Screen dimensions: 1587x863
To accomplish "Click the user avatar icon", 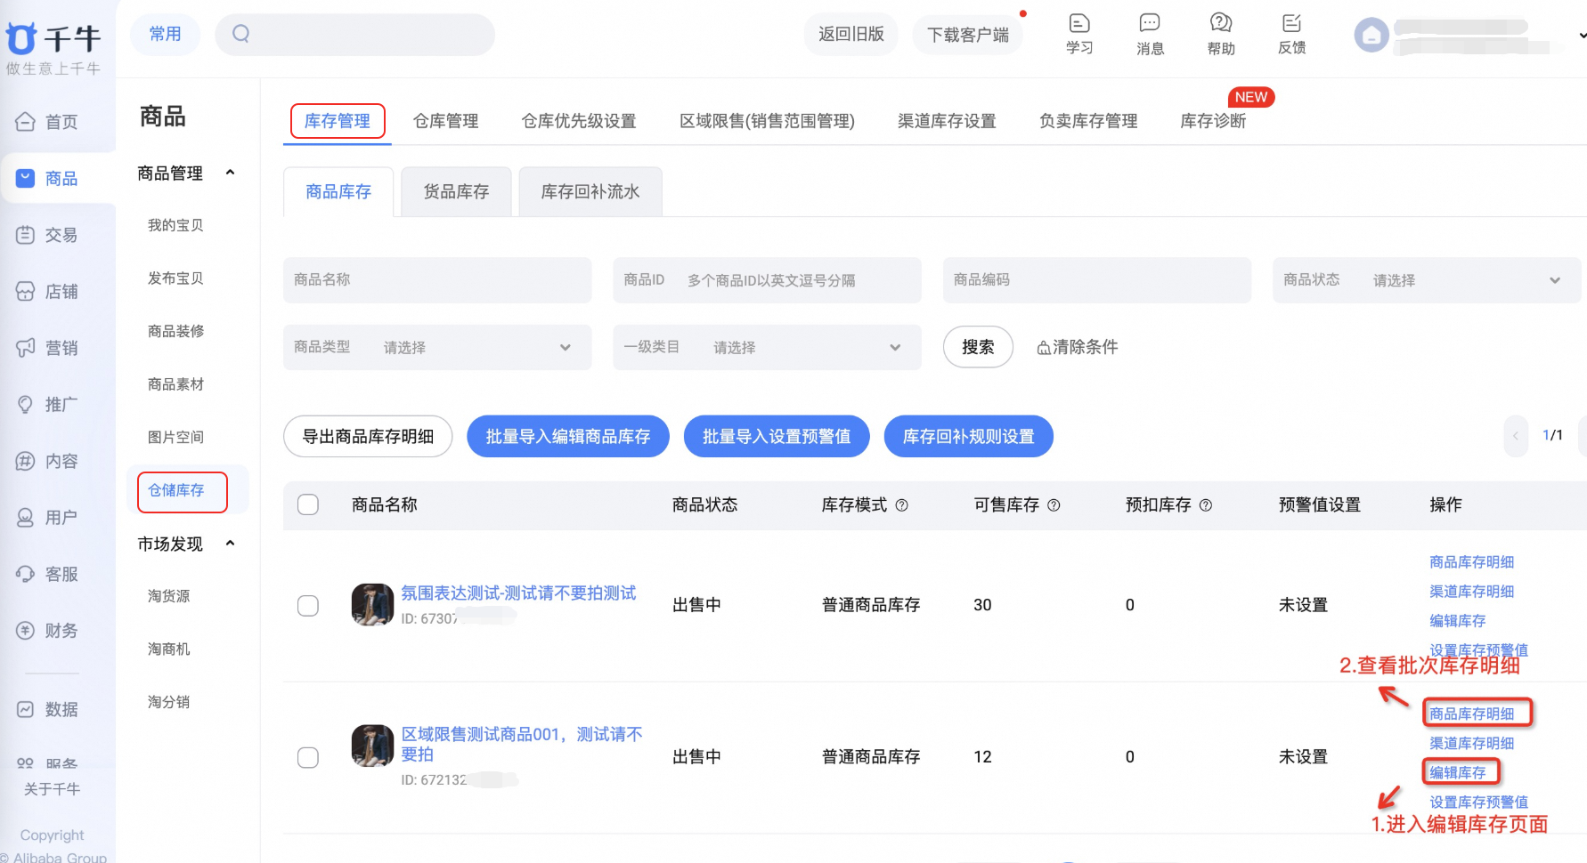I will pos(1371,35).
